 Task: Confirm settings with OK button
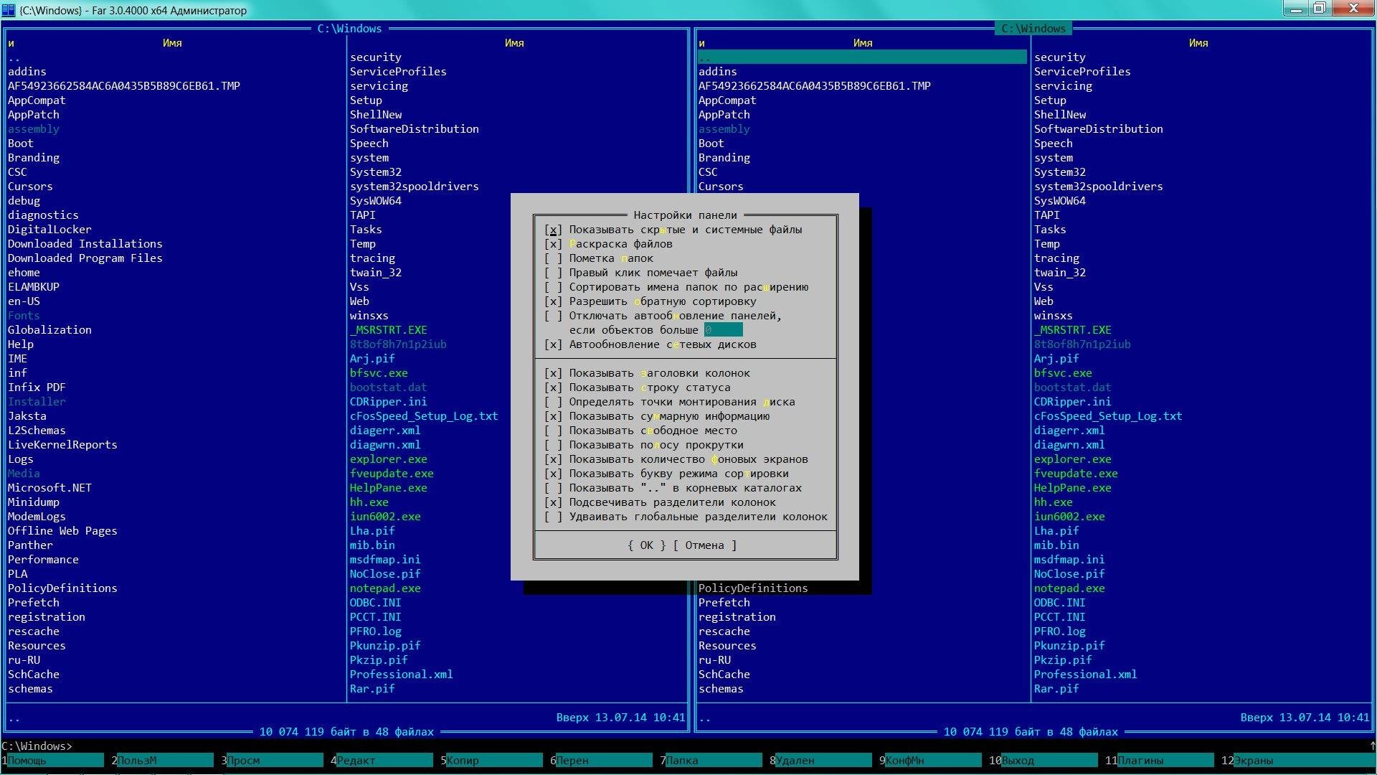click(x=646, y=545)
